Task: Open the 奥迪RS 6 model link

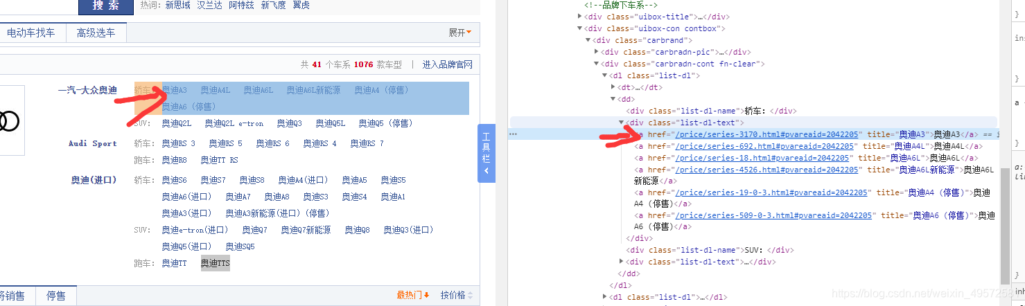Action: point(273,143)
